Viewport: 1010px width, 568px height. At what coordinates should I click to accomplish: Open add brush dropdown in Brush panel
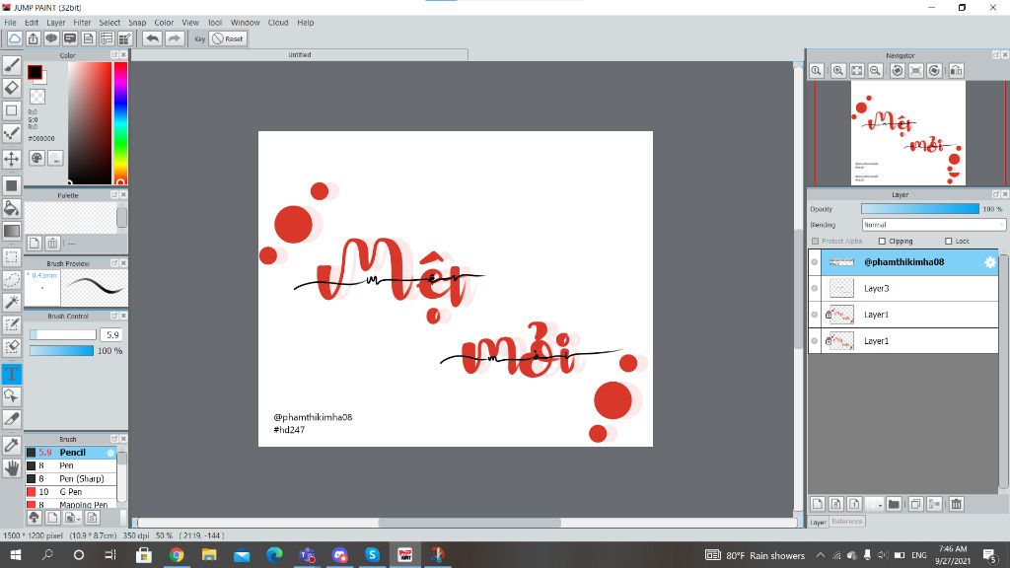73,518
